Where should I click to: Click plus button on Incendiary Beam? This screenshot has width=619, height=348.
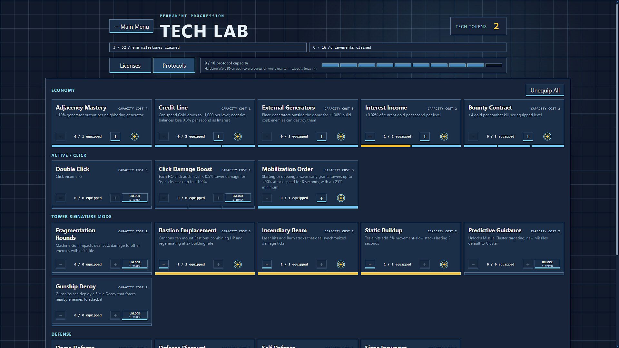click(321, 265)
